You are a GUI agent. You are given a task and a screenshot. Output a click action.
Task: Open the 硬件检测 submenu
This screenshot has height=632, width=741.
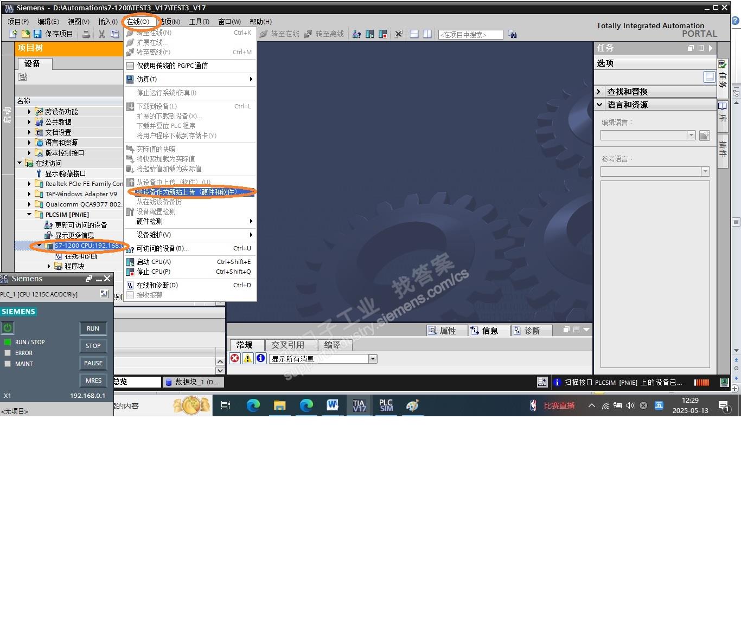(190, 221)
